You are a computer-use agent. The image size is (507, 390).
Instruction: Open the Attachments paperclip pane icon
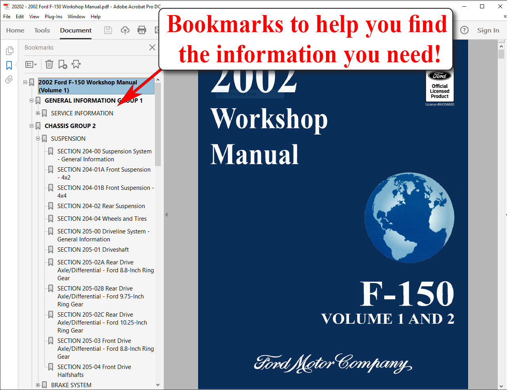pyautogui.click(x=9, y=80)
